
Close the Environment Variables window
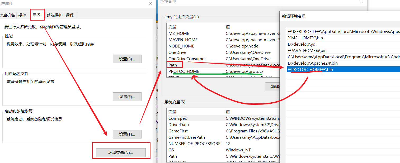(x=361, y=2)
